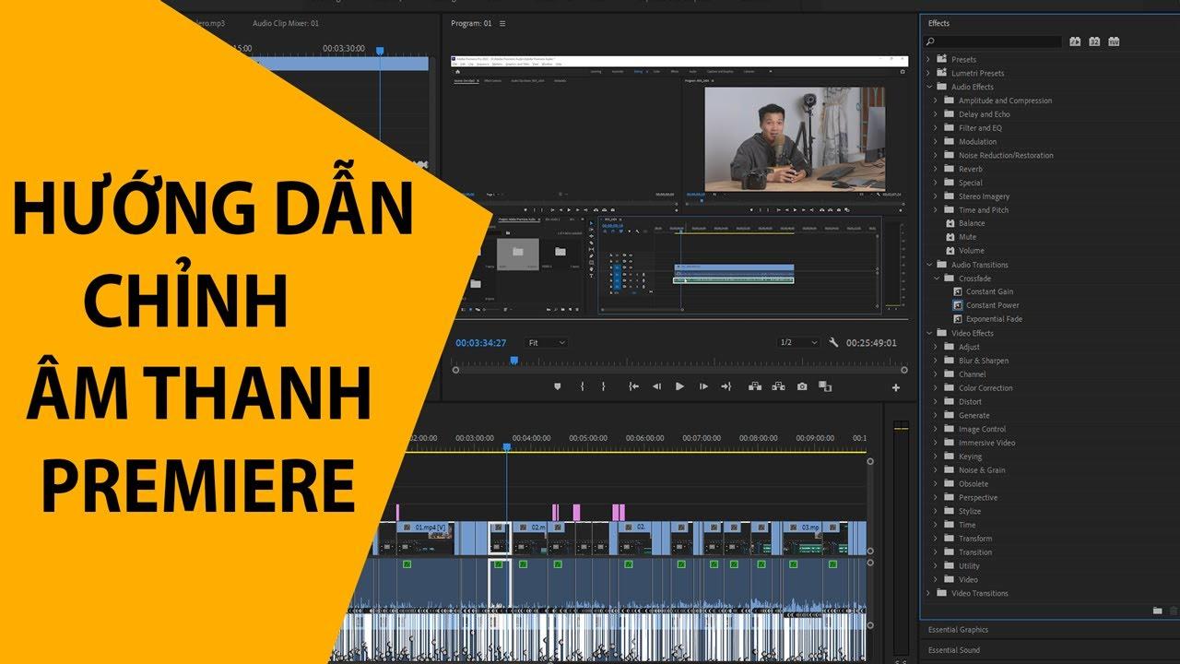Click the Extract icon
Viewport: 1180px width, 664px height.
point(778,386)
